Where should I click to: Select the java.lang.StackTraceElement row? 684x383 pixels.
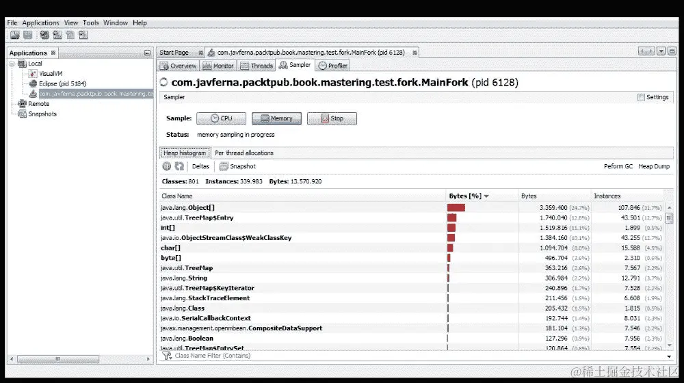tap(412, 298)
